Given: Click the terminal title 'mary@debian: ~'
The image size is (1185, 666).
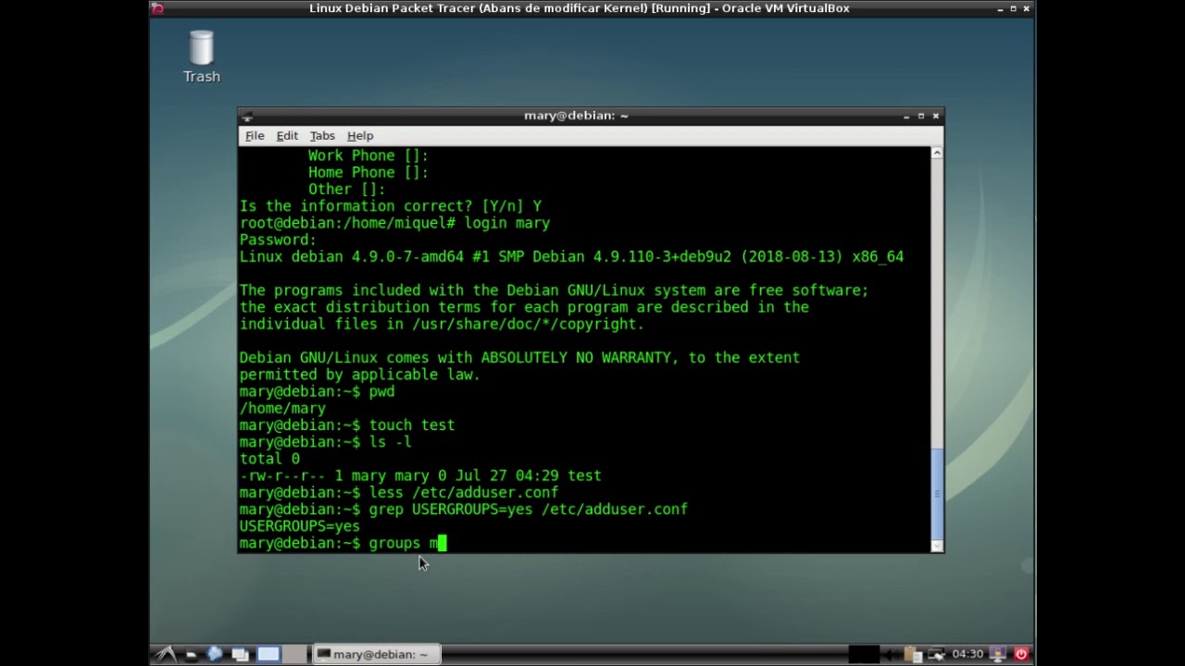Looking at the screenshot, I should pyautogui.click(x=576, y=116).
